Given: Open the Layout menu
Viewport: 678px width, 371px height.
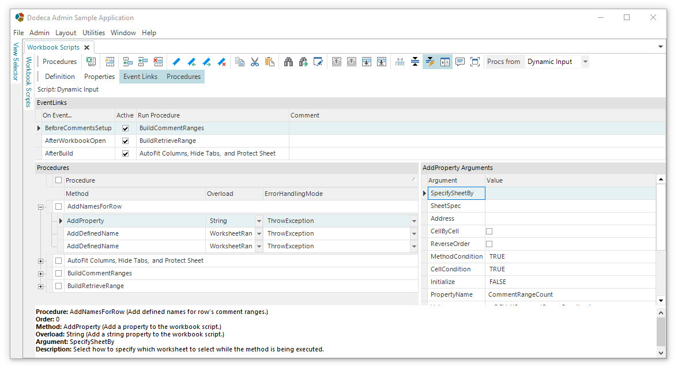Looking at the screenshot, I should click(66, 33).
